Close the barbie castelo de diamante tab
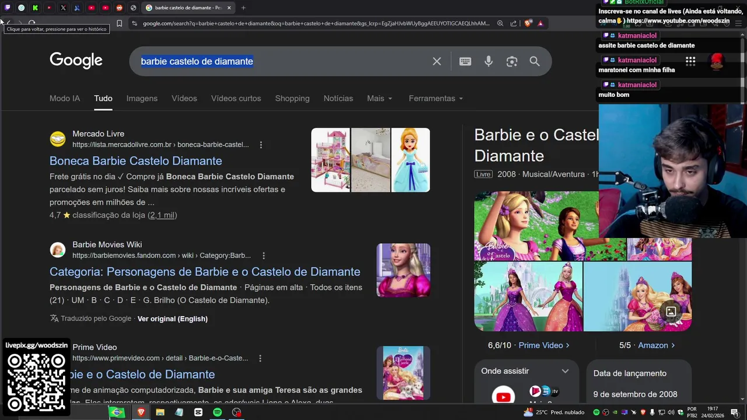Viewport: 747px width, 420px height. tap(229, 8)
